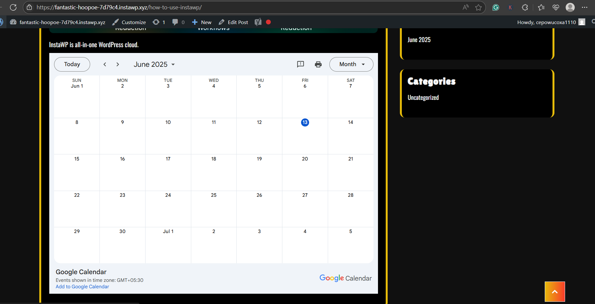Screen dimensions: 595x304
Task: Select date 9 in calendar
Action: coord(122,122)
